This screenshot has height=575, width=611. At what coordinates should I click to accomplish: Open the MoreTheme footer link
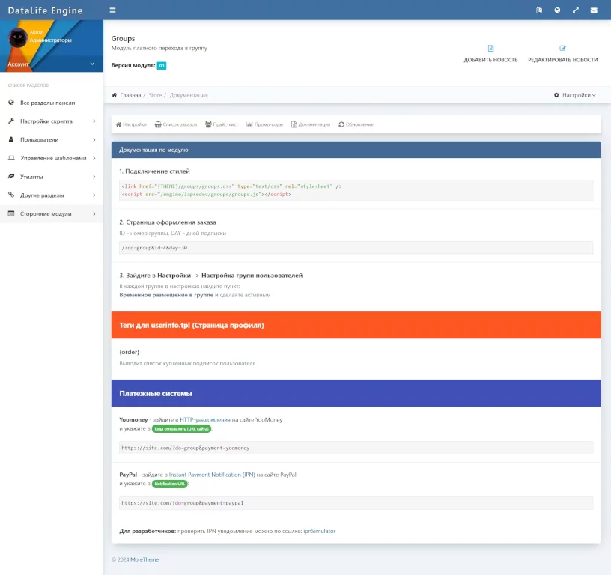(145, 559)
